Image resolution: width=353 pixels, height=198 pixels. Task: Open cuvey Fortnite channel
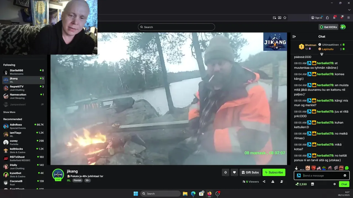(x=23, y=142)
